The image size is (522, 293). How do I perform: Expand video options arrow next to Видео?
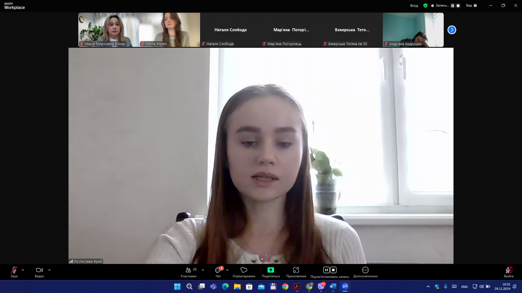(x=50, y=270)
